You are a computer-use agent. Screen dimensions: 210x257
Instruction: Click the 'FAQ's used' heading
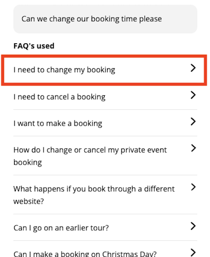click(x=34, y=46)
